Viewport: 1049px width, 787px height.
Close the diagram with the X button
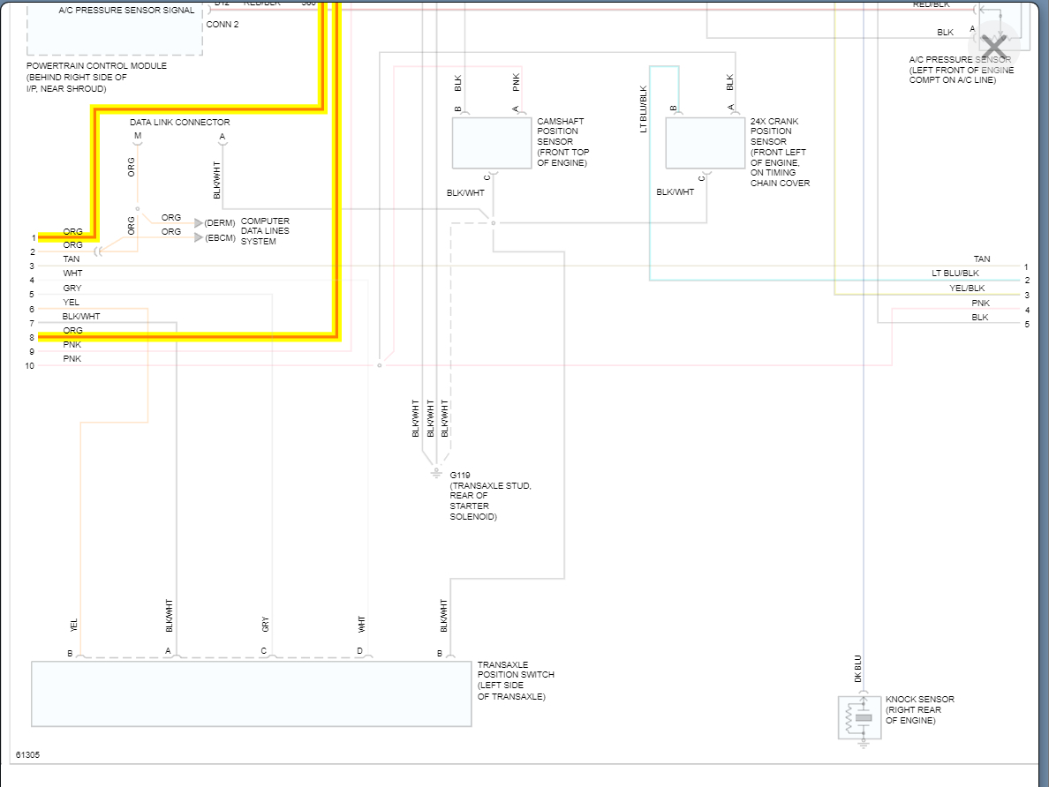[x=994, y=48]
